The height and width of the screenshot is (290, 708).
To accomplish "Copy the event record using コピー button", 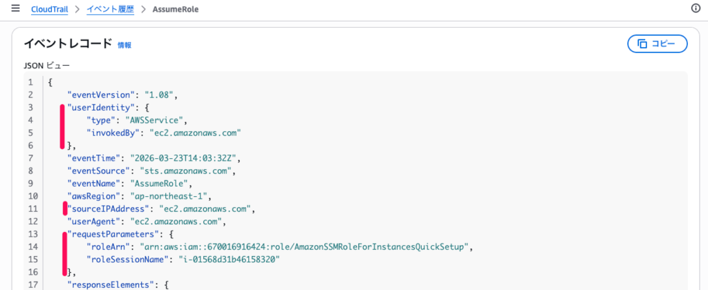I will point(657,43).
